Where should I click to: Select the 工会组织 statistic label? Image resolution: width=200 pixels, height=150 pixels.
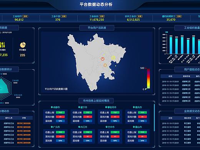pos(17,16)
